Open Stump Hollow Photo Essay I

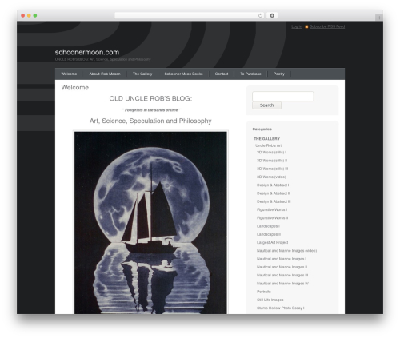280,308
